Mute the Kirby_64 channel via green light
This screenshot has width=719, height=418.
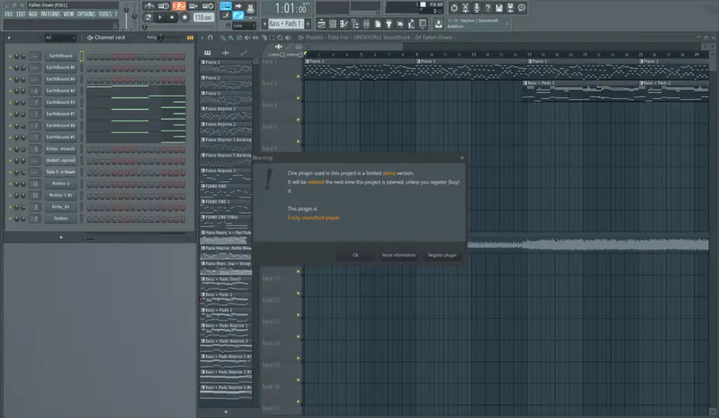pyautogui.click(x=10, y=207)
